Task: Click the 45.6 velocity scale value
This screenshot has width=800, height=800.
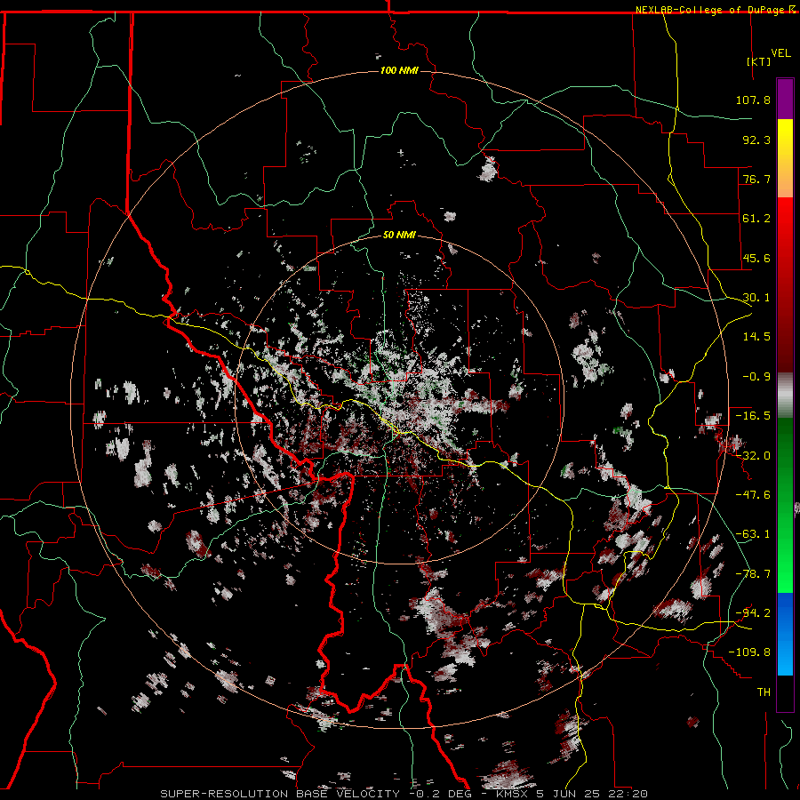Action: pyautogui.click(x=756, y=258)
